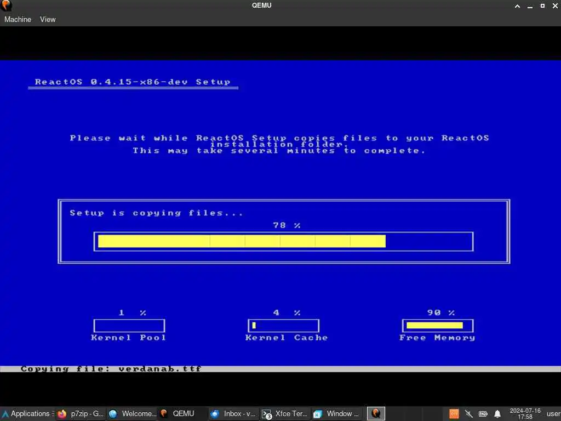Click the Free Memory usage bar

(x=438, y=326)
